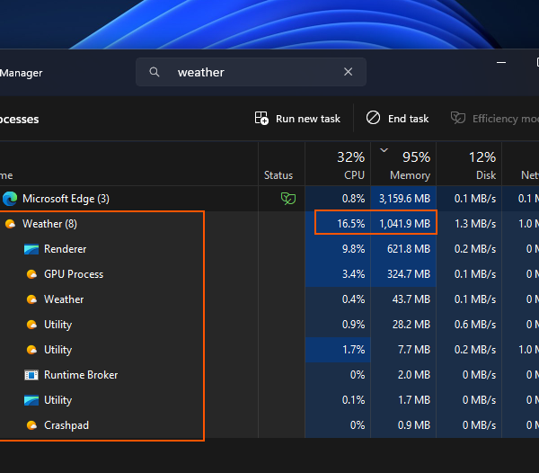Viewport: 539px width, 473px height.
Task: Focus the search box containing weather
Action: pos(251,72)
